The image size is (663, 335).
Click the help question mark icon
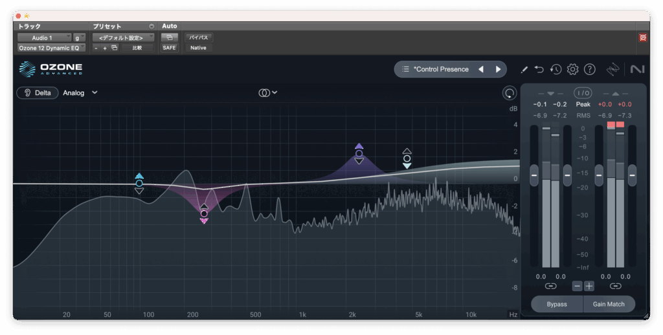589,69
